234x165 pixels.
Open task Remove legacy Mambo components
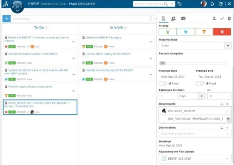click(30, 87)
